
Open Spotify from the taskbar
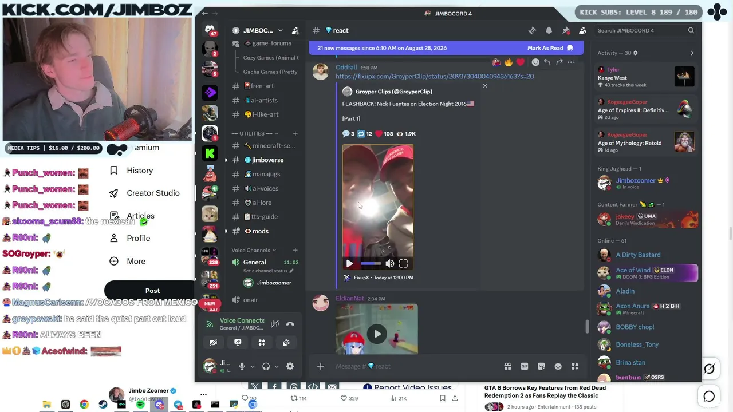click(x=140, y=405)
